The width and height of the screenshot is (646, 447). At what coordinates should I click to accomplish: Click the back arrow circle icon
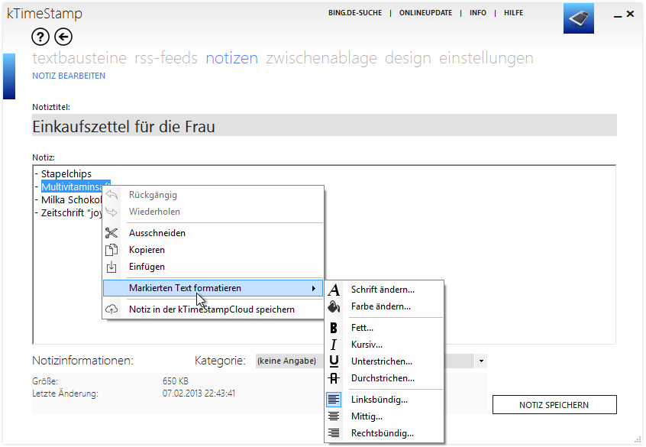pyautogui.click(x=63, y=37)
